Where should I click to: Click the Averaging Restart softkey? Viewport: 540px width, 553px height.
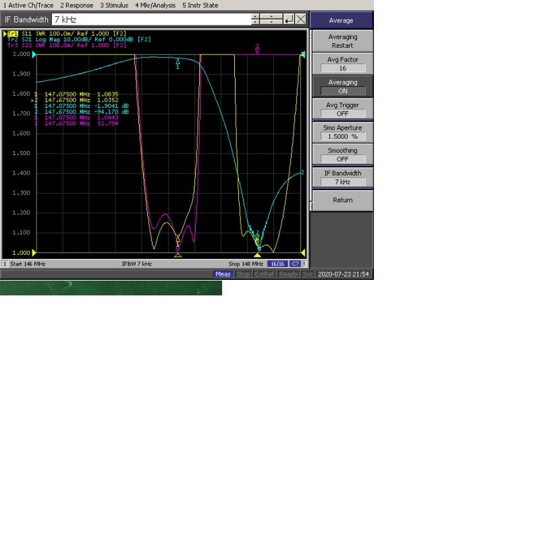pos(343,41)
